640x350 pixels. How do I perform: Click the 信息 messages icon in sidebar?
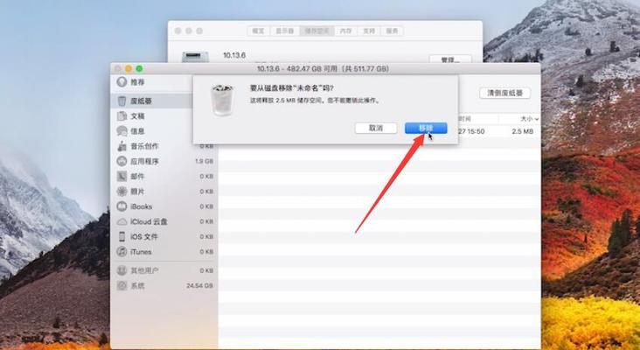(x=122, y=131)
